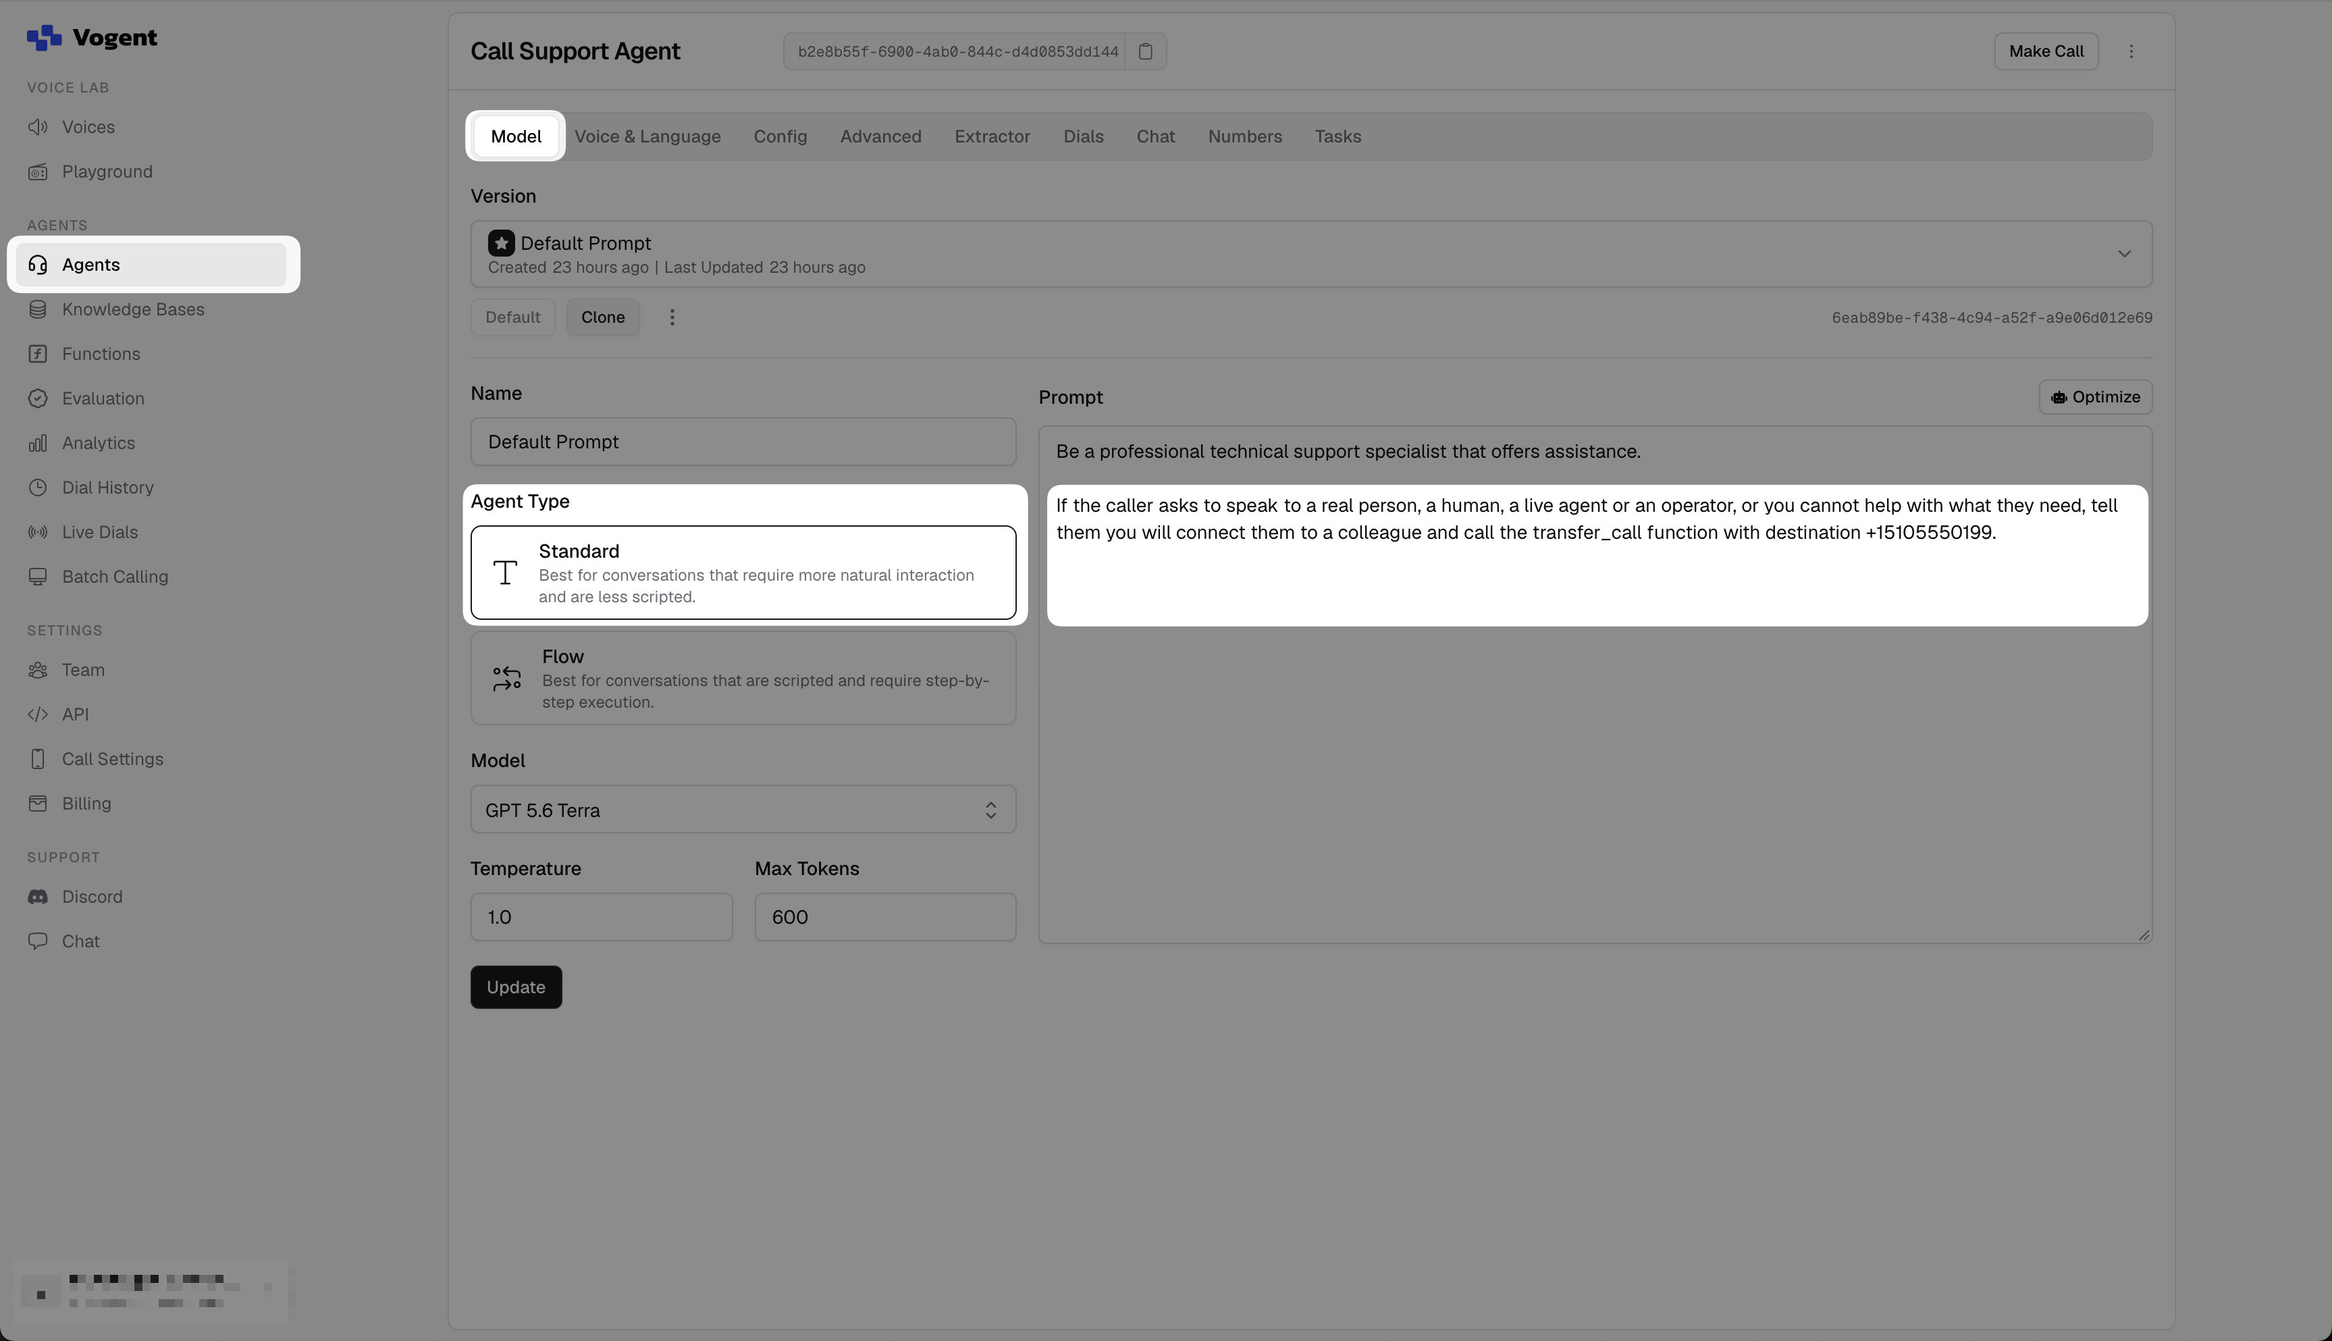Click the Discord logo icon

tap(38, 897)
